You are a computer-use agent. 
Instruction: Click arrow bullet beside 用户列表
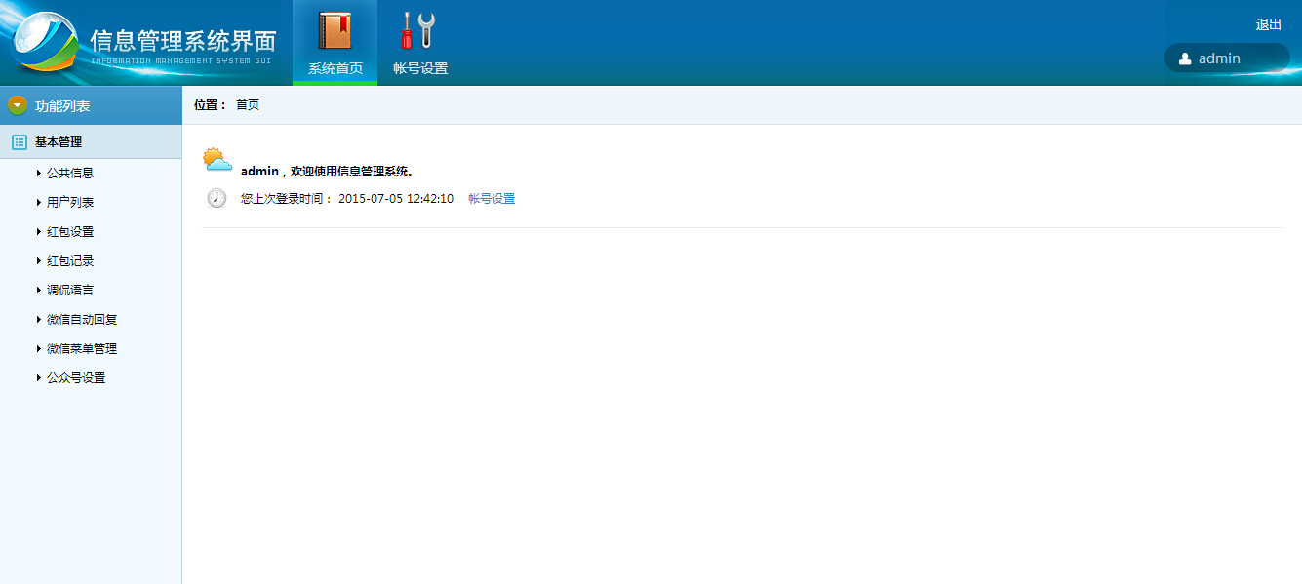pyautogui.click(x=39, y=203)
